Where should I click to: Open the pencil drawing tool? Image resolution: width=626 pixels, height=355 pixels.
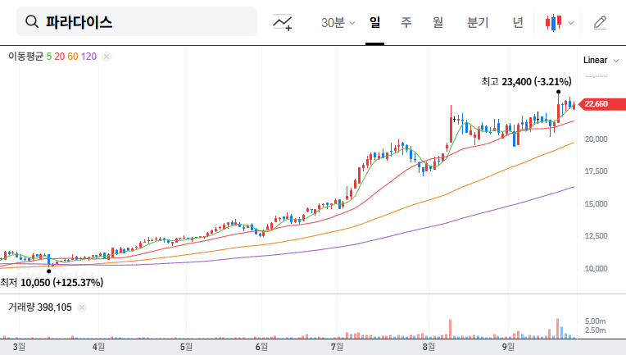(x=600, y=23)
